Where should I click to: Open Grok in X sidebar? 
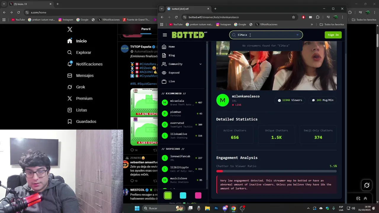click(76, 87)
